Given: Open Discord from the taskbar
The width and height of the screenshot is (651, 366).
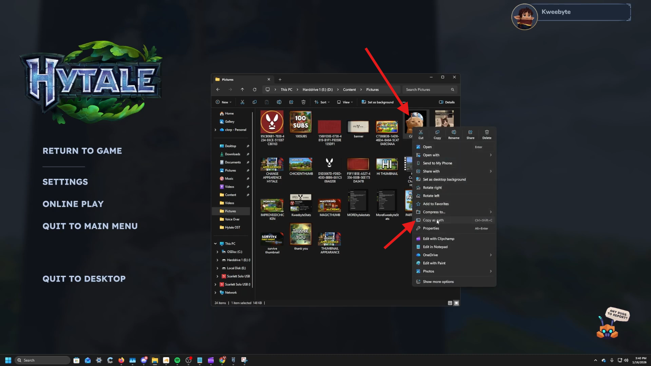Looking at the screenshot, I should pos(144,360).
